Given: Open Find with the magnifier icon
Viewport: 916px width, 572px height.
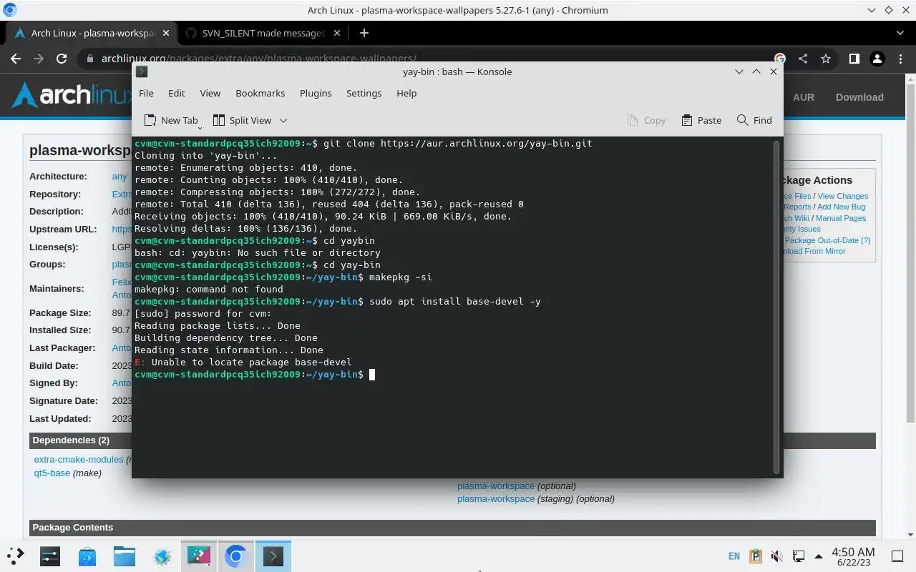Looking at the screenshot, I should point(743,120).
